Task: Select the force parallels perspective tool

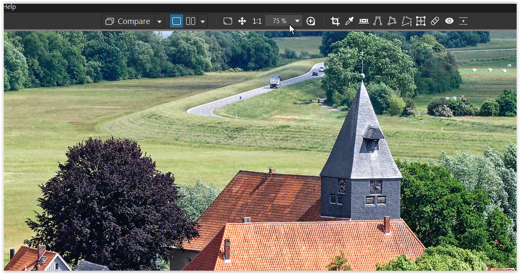Action: tap(378, 21)
